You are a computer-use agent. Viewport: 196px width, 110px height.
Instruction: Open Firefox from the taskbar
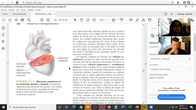[109, 107]
